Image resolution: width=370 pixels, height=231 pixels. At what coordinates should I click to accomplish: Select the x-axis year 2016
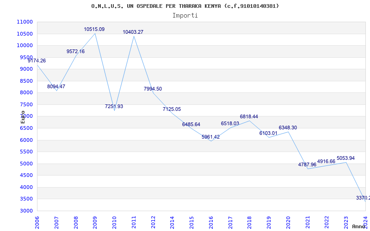point(211,222)
